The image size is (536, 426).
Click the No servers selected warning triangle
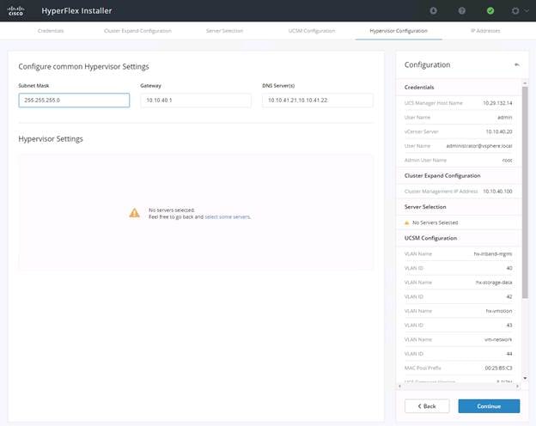click(x=134, y=213)
